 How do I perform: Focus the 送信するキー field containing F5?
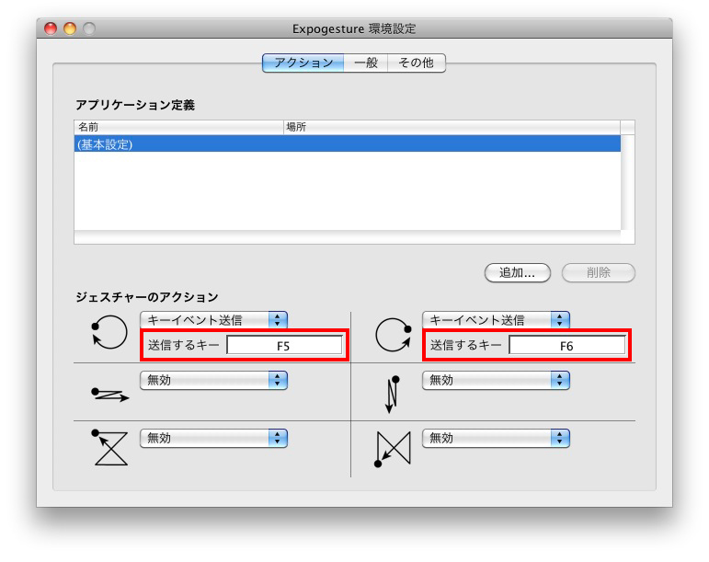284,346
